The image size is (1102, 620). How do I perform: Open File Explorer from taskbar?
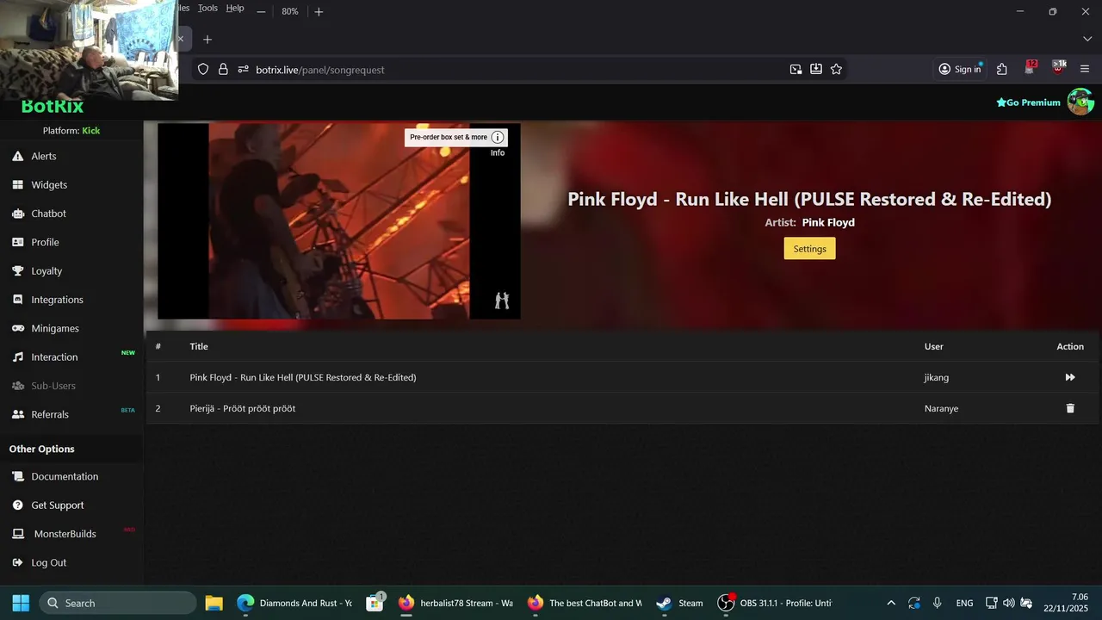pyautogui.click(x=214, y=603)
